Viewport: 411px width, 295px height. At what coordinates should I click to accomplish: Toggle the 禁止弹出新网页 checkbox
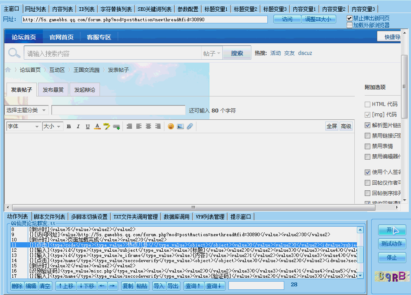[350, 18]
